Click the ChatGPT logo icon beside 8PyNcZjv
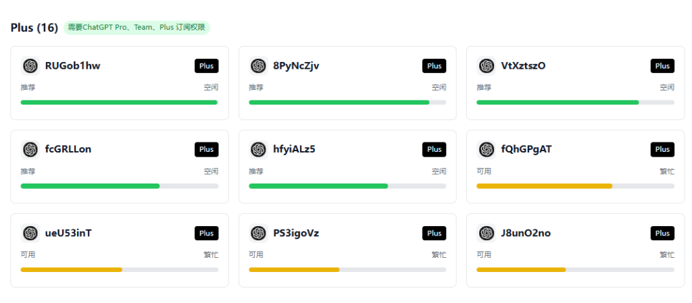 tap(257, 65)
